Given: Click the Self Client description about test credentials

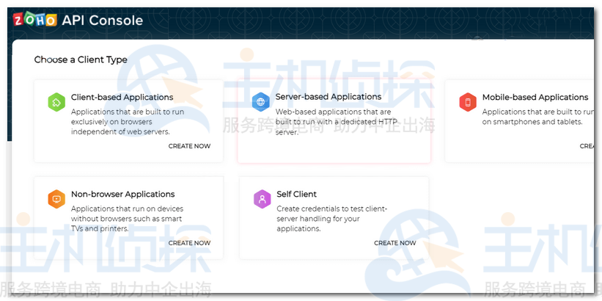Looking at the screenshot, I should (331, 219).
